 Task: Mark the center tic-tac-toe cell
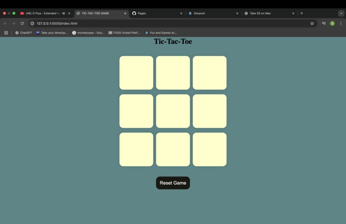173,111
